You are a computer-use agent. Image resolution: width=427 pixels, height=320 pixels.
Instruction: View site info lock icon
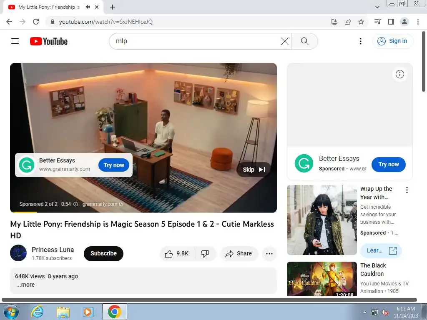coord(53,22)
